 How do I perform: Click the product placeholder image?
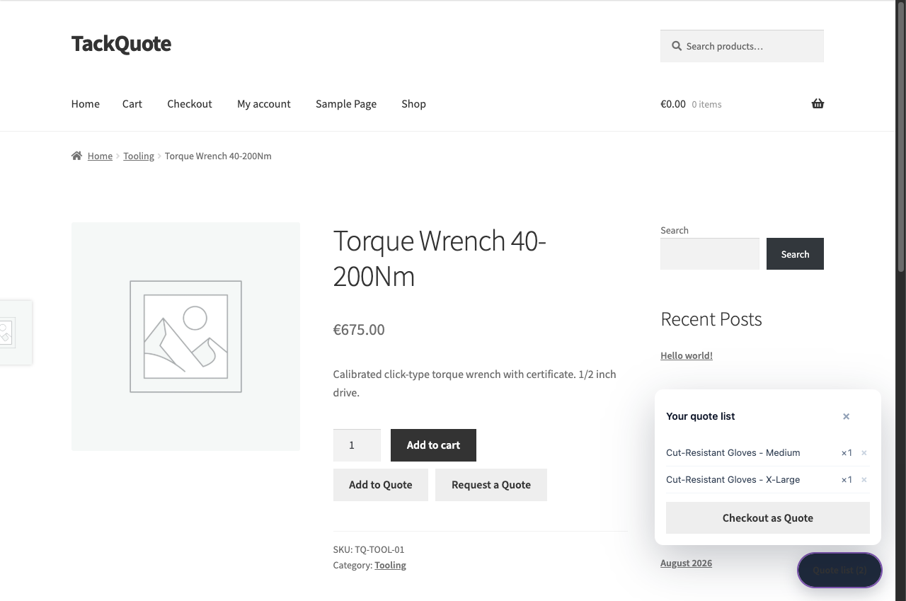[185, 336]
